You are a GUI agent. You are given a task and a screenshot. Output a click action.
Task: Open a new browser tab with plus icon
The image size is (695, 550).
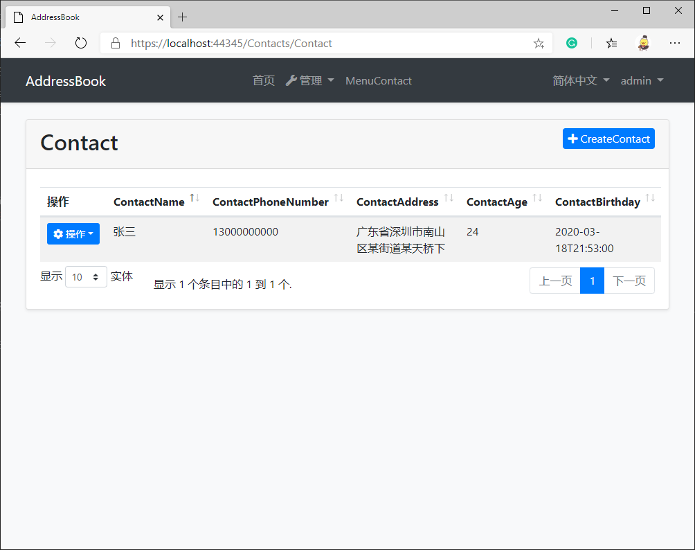pyautogui.click(x=182, y=17)
